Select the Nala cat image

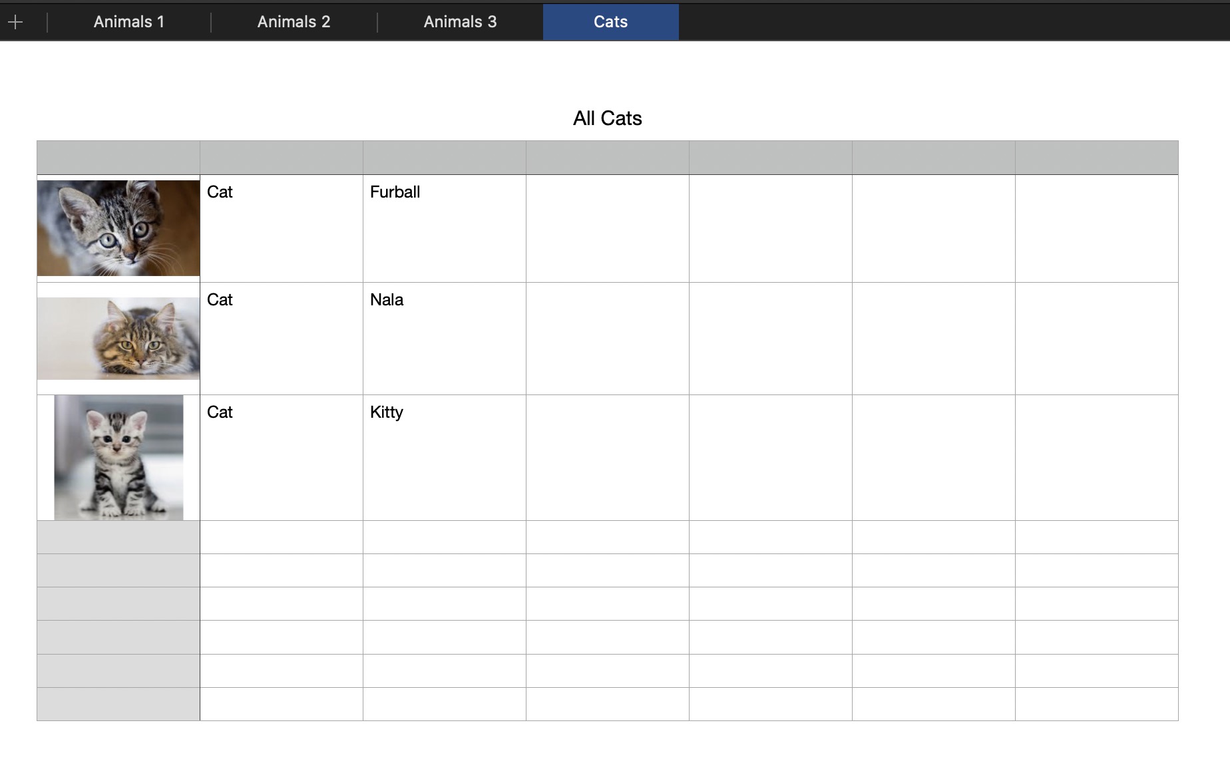pyautogui.click(x=118, y=338)
